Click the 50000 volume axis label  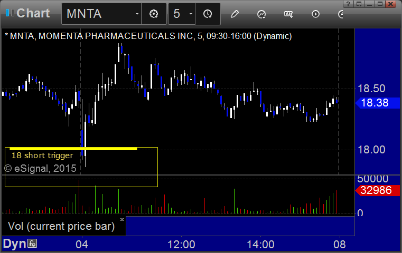tap(373, 179)
